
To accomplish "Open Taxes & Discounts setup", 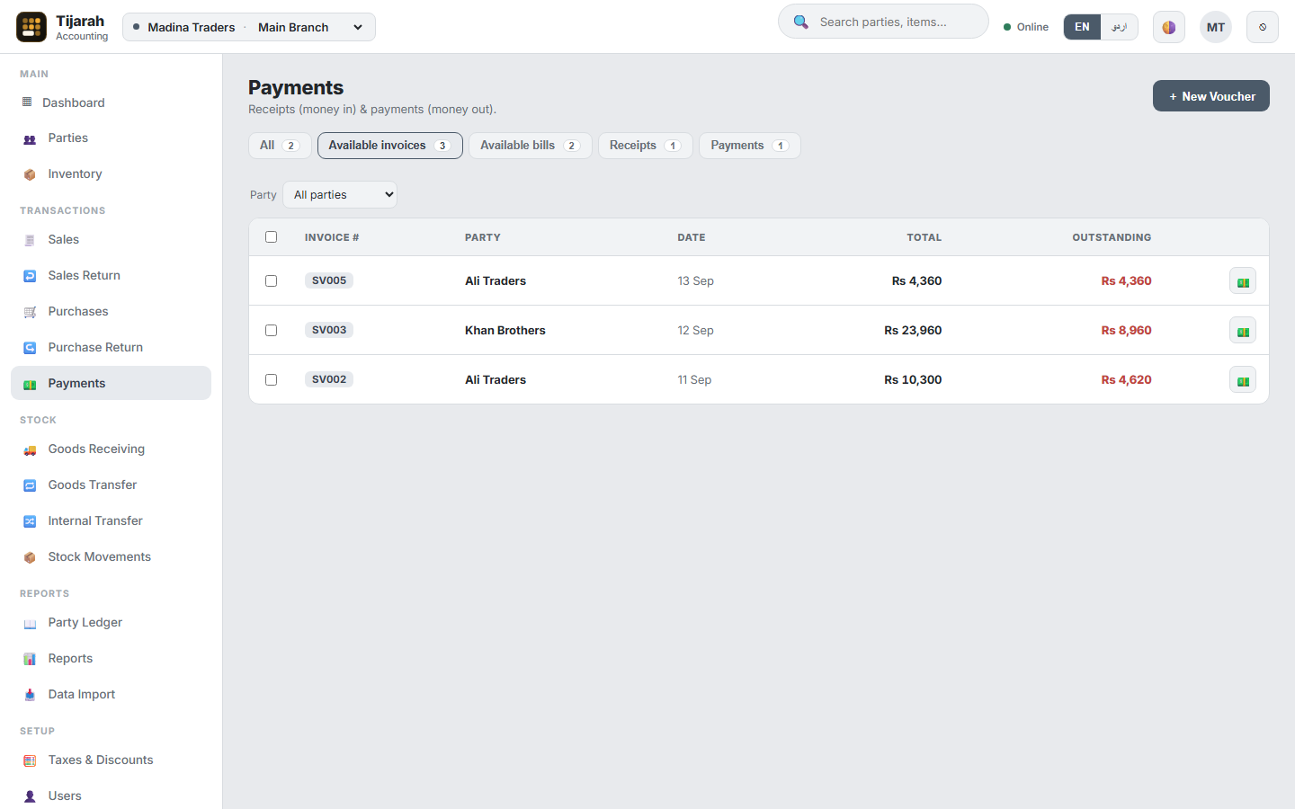I will tap(111, 760).
